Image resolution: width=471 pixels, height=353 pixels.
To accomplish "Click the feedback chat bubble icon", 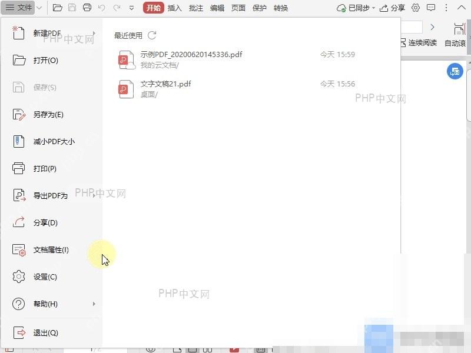I will point(431,8).
